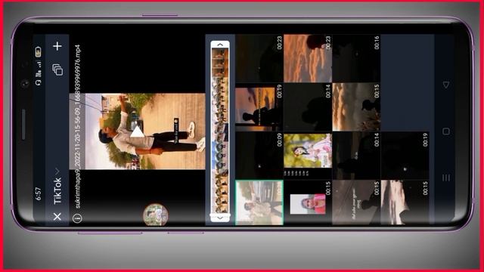Select the dark video lasting 00:16

pos(356,58)
